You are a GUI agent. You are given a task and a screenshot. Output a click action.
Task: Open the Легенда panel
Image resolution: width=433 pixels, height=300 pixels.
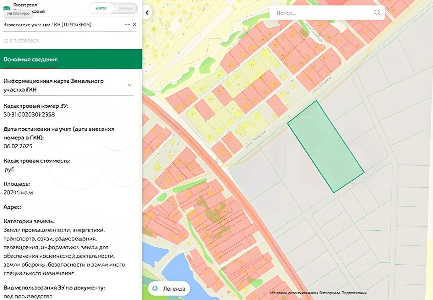(169, 289)
